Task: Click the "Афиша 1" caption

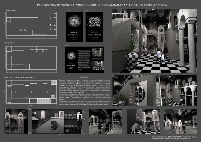Action: (x=68, y=11)
